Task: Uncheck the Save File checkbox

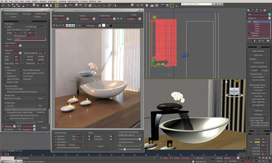Action: pyautogui.click(x=5, y=106)
